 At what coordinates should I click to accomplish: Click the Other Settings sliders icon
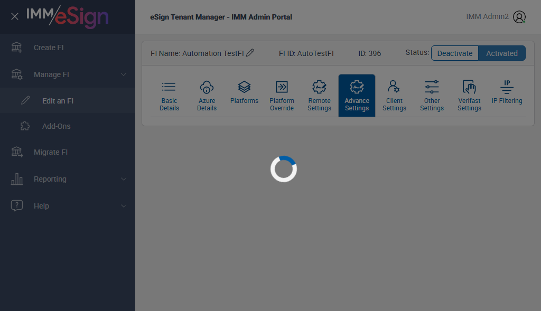432,87
